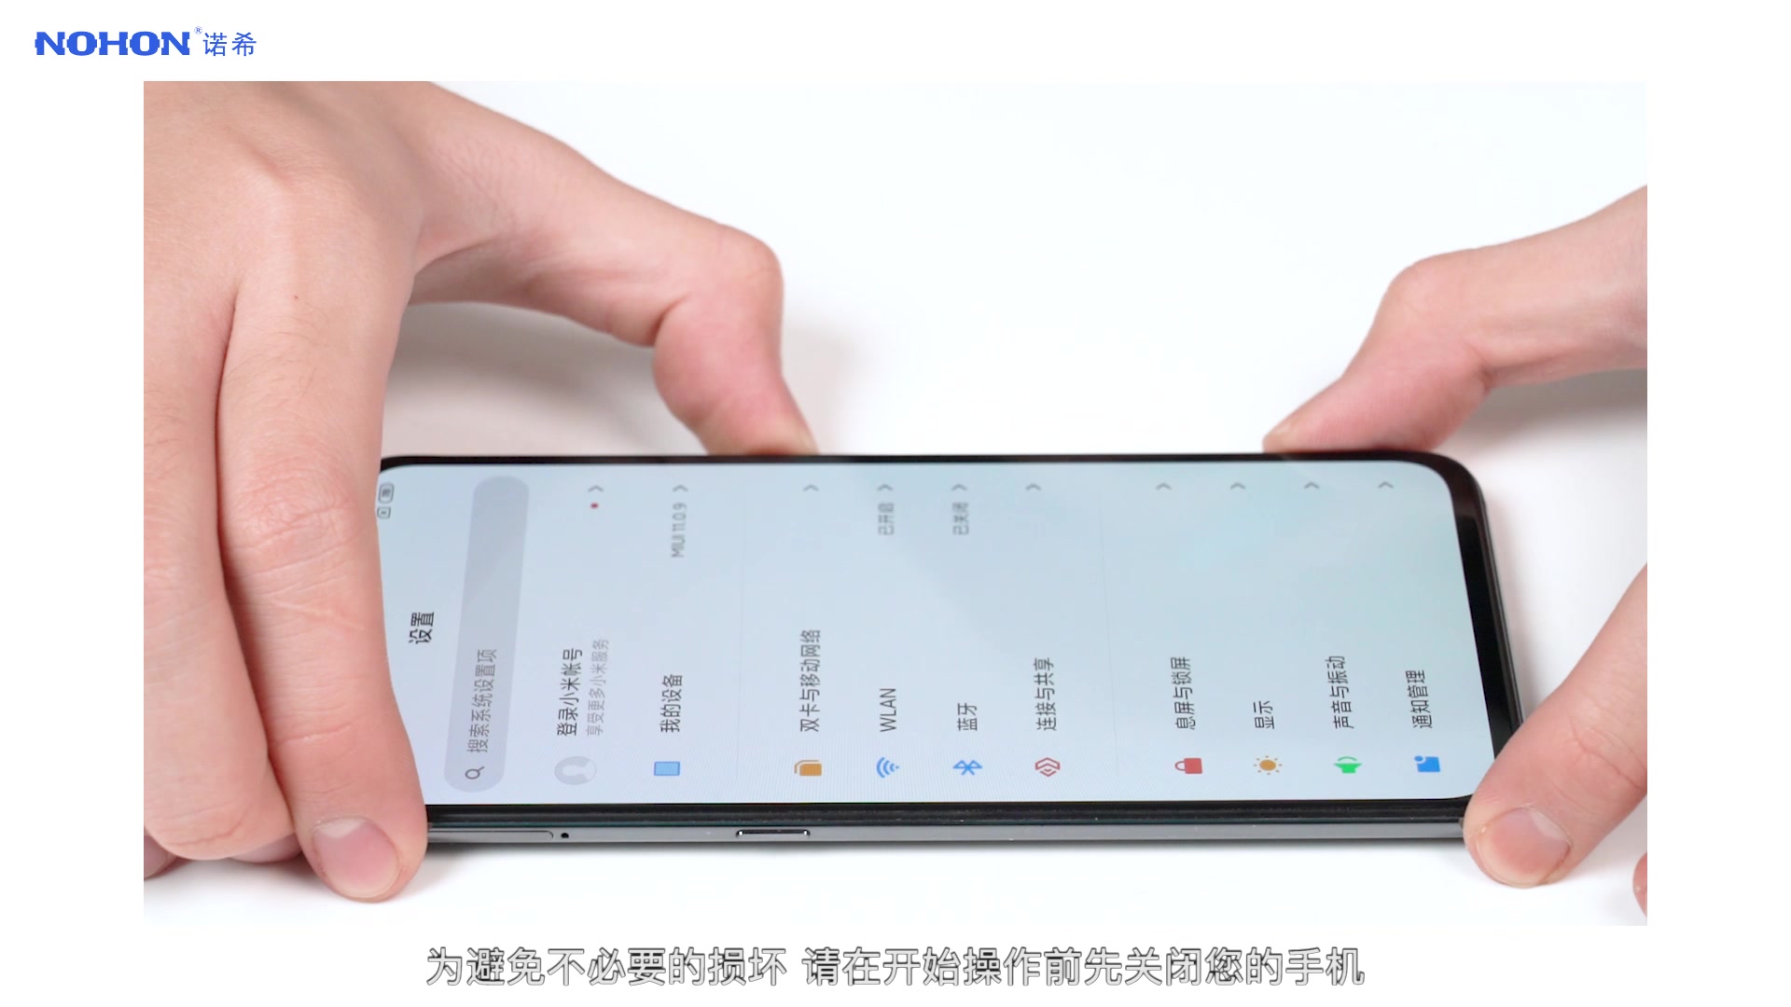
Task: Open the NFC settings icon
Action: point(1045,766)
